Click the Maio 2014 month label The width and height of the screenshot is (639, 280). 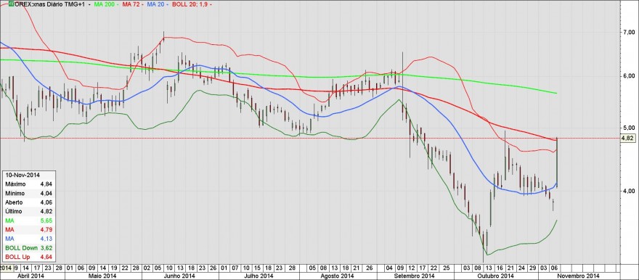tap(102, 276)
